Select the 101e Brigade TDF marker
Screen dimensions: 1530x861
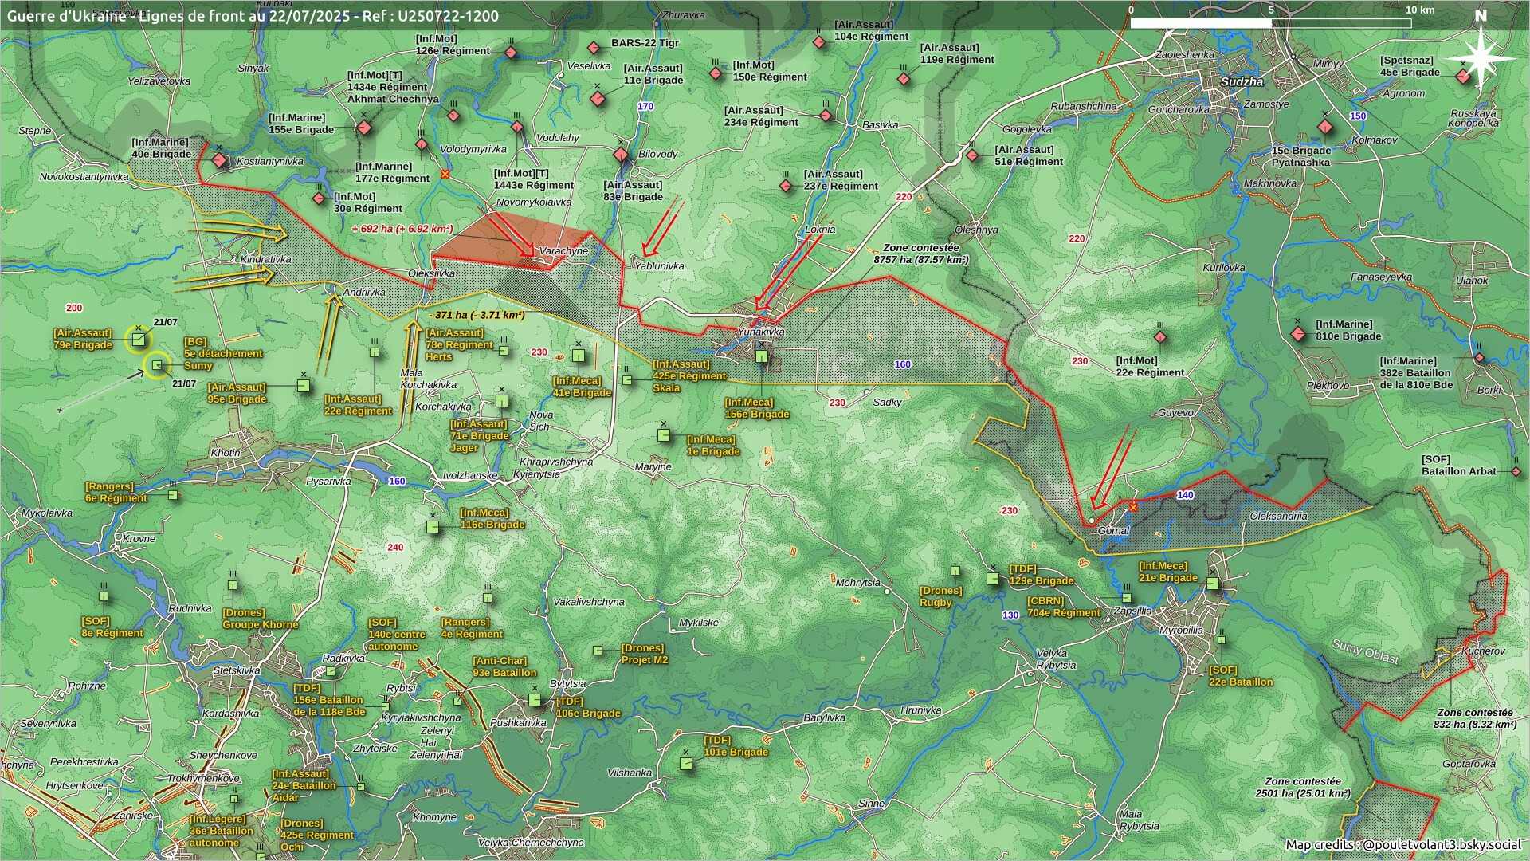[x=685, y=764]
